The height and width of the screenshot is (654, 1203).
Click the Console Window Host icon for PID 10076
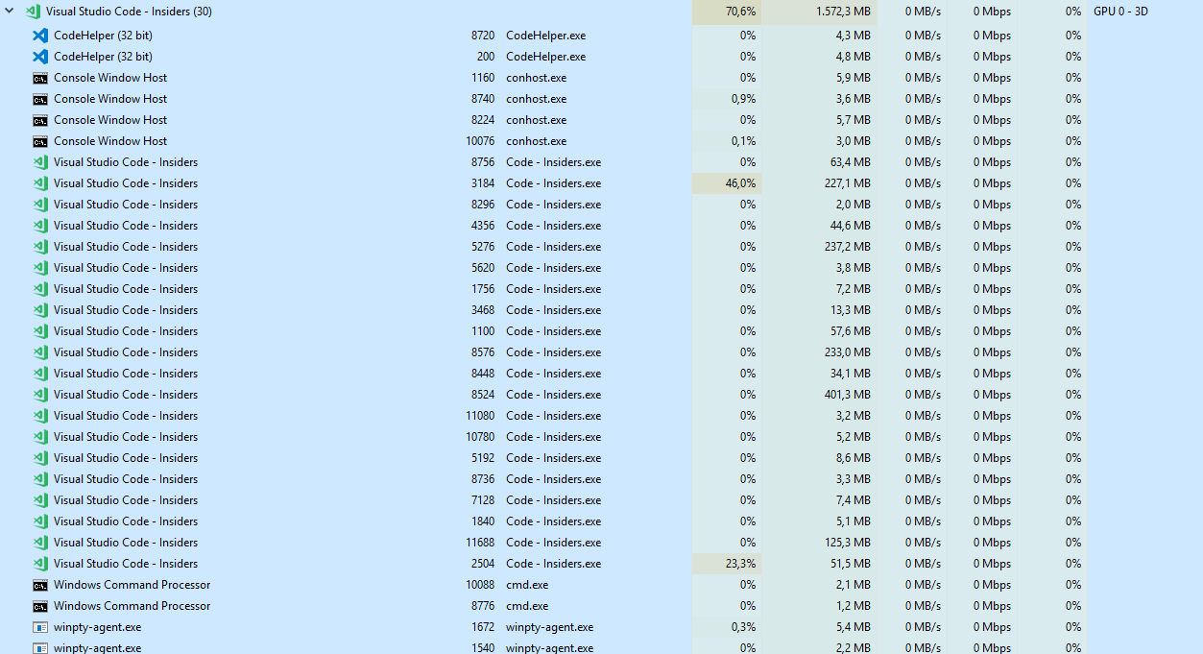40,141
